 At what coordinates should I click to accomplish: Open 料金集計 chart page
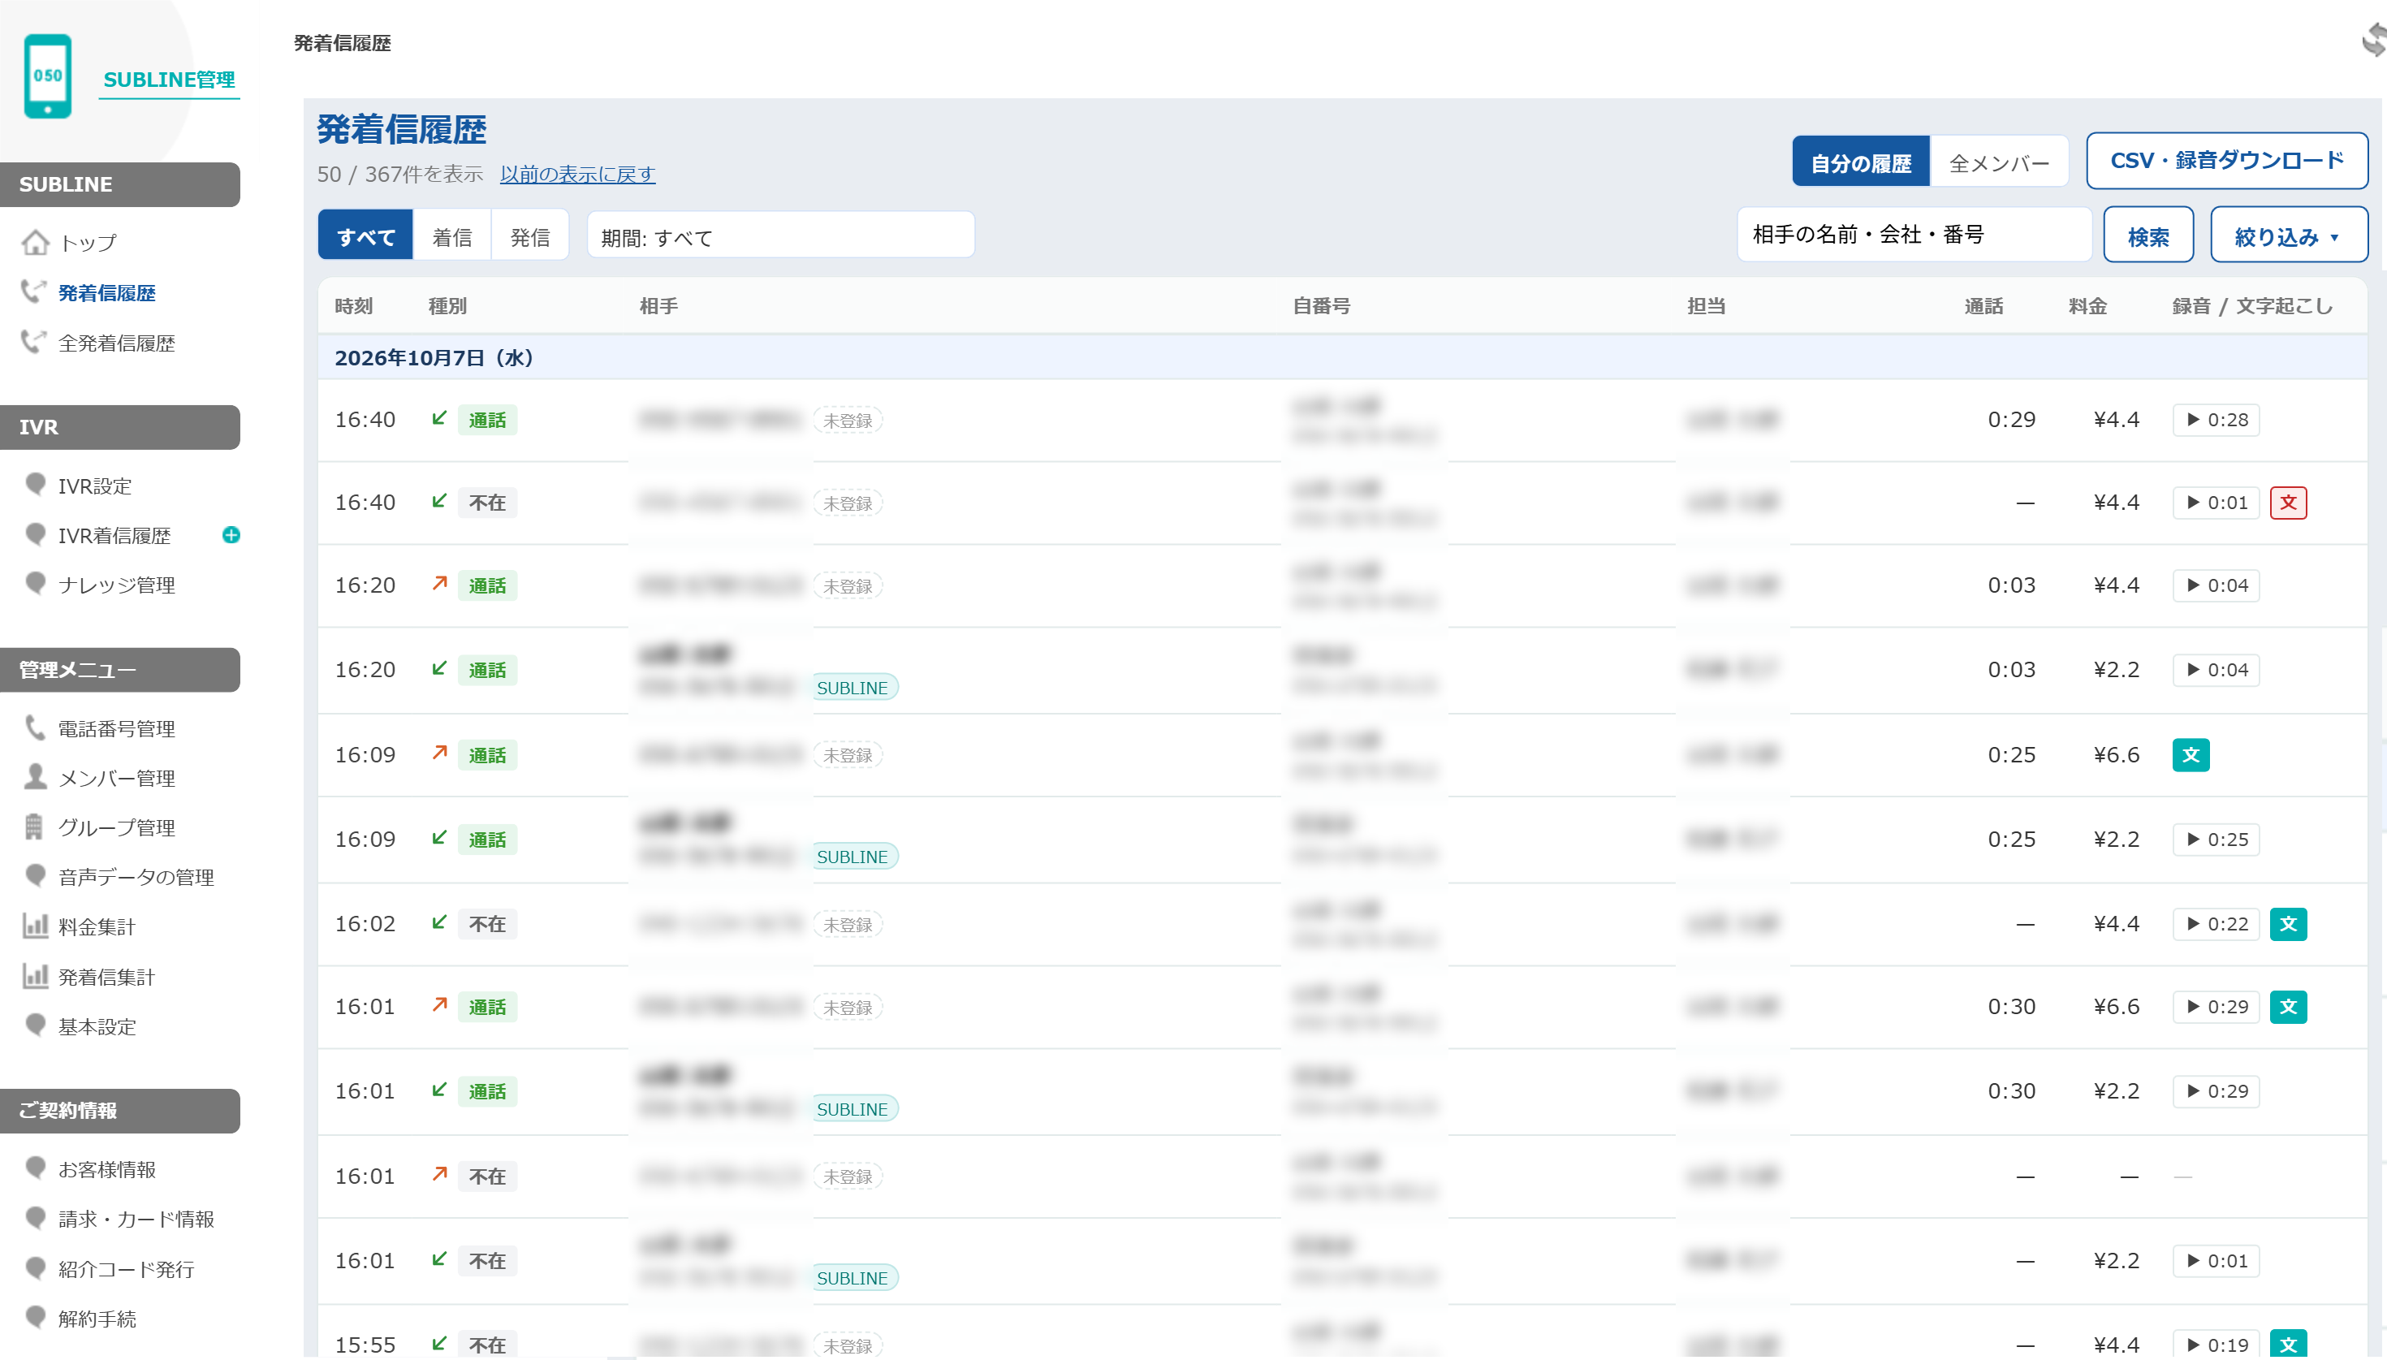96,926
